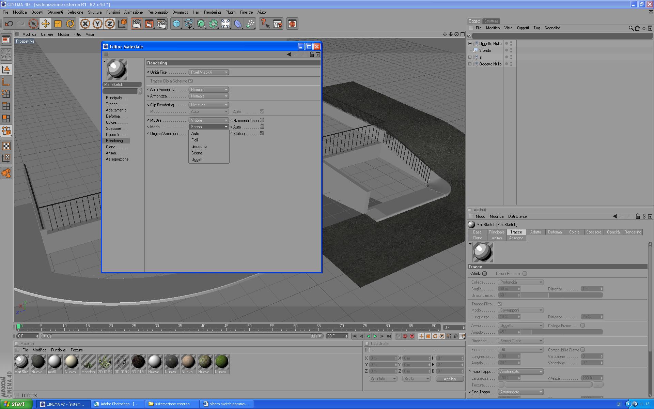The image size is (654, 409).
Task: Open the Rendering menu in menu bar
Action: click(x=212, y=12)
